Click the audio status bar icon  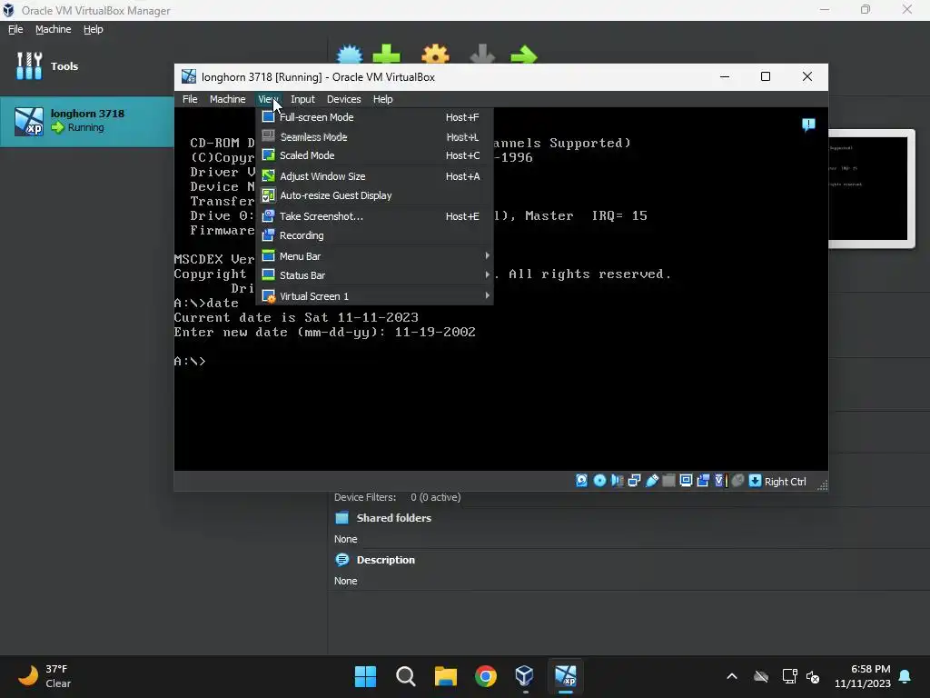pyautogui.click(x=617, y=481)
